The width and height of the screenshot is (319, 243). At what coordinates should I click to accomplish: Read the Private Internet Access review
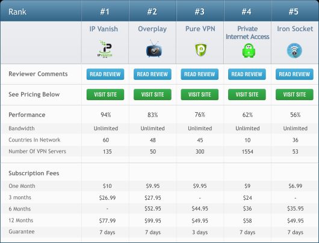click(x=247, y=74)
